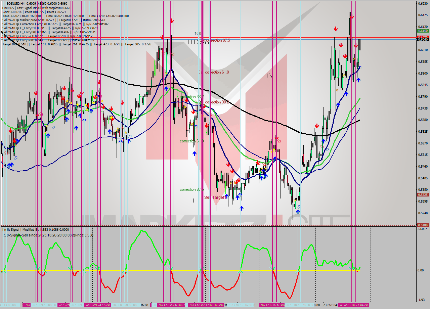Select the red arrow above the 2023.10.03 spike
430x309 pixels.
tap(172, 20)
